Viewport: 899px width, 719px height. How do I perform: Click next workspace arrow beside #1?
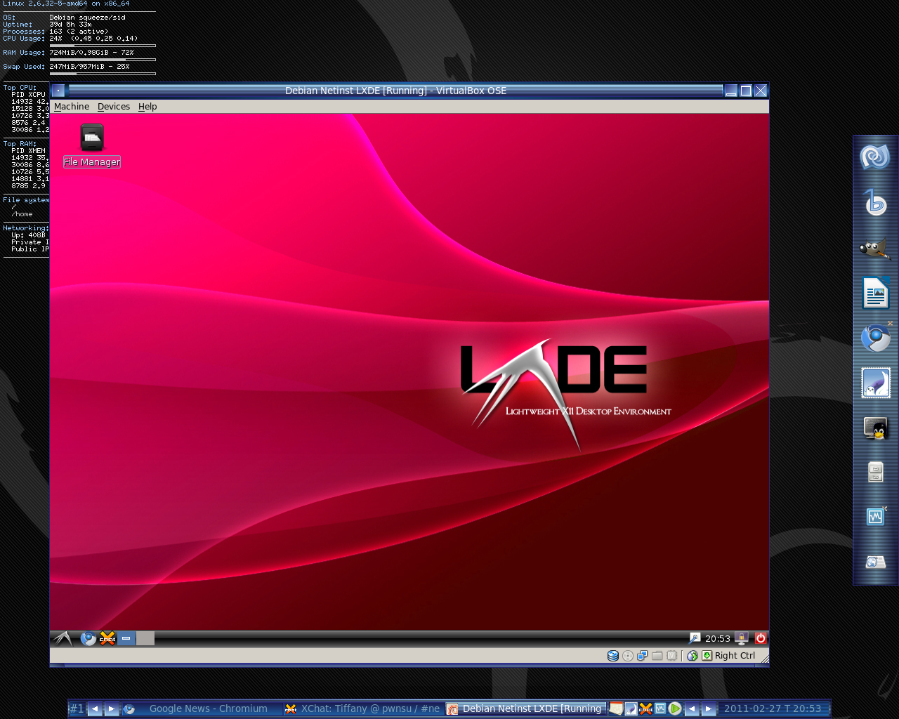click(112, 708)
